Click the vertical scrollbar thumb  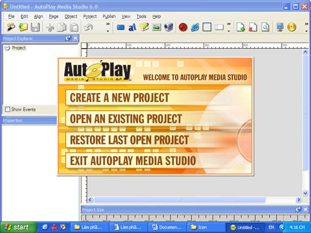305,112
